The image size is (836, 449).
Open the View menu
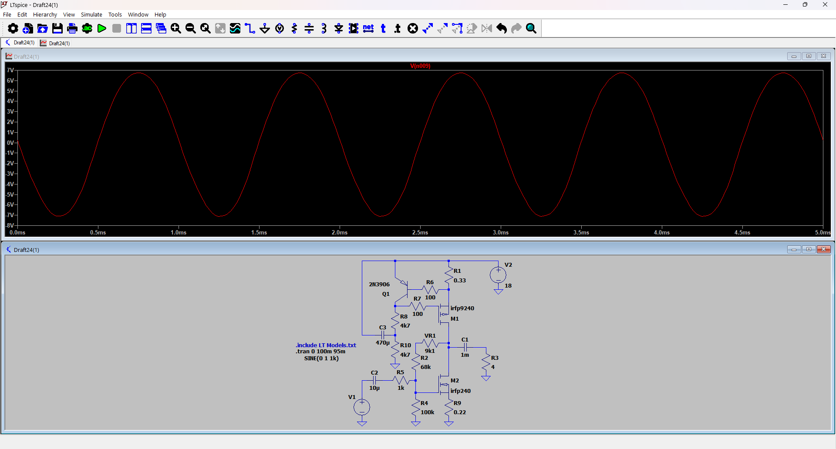click(x=69, y=14)
